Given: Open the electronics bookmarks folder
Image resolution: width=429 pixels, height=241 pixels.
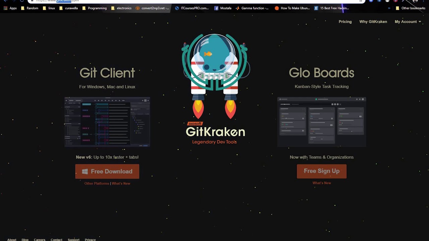Looking at the screenshot, I should click(x=121, y=8).
